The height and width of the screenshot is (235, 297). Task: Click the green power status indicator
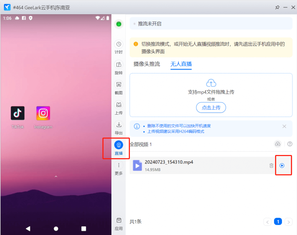[x=119, y=24]
